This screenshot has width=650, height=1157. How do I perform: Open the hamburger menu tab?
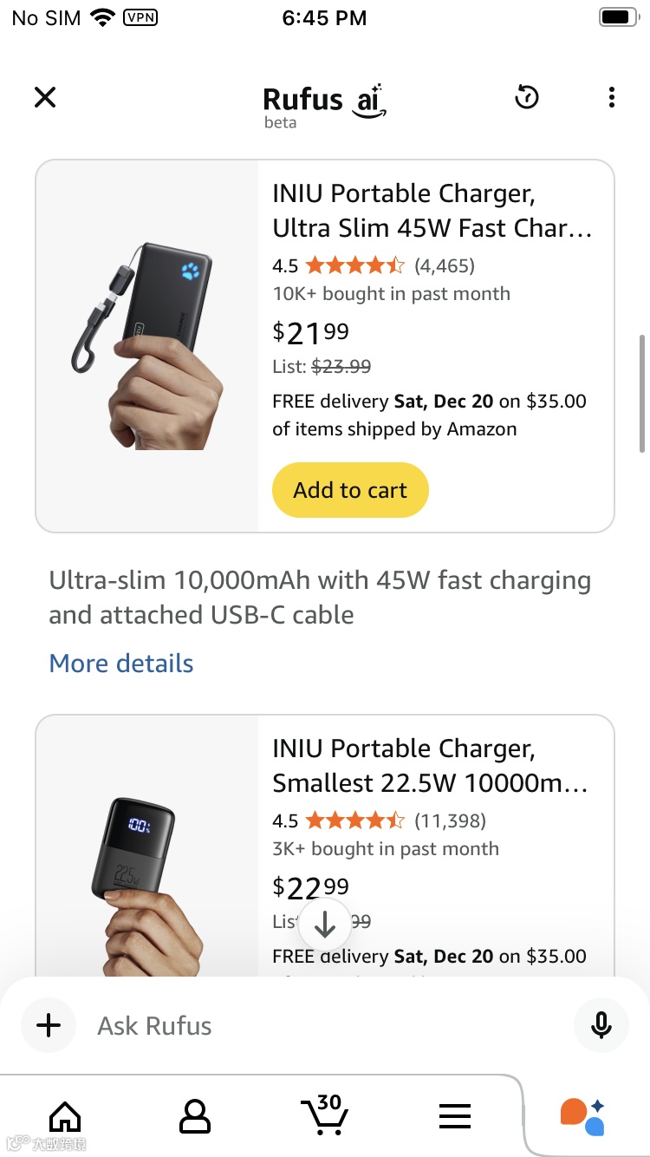[454, 1116]
